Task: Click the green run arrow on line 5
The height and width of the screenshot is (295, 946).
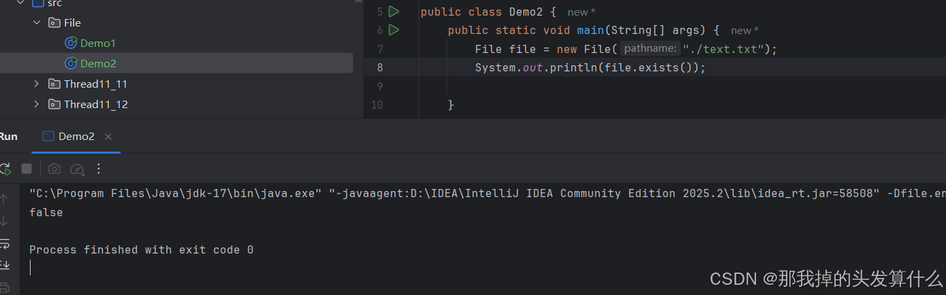Action: pyautogui.click(x=393, y=12)
